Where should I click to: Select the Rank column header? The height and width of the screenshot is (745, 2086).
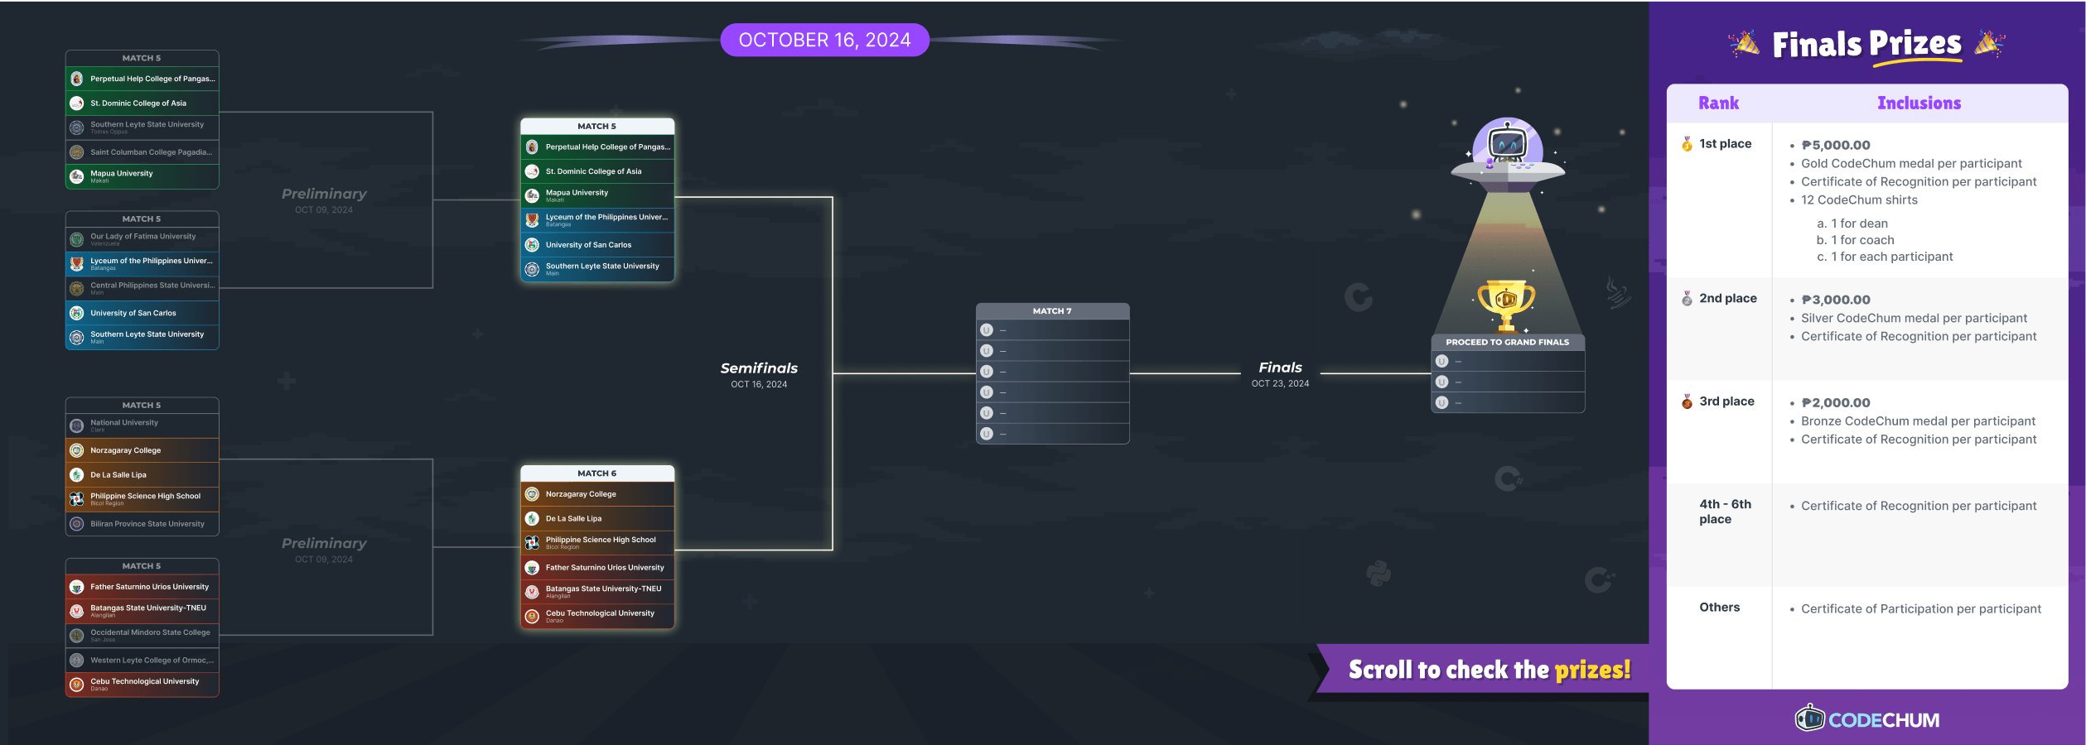pos(1719,103)
